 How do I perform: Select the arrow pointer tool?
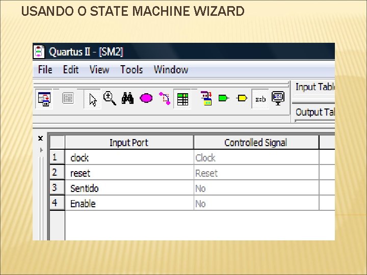pos(93,99)
